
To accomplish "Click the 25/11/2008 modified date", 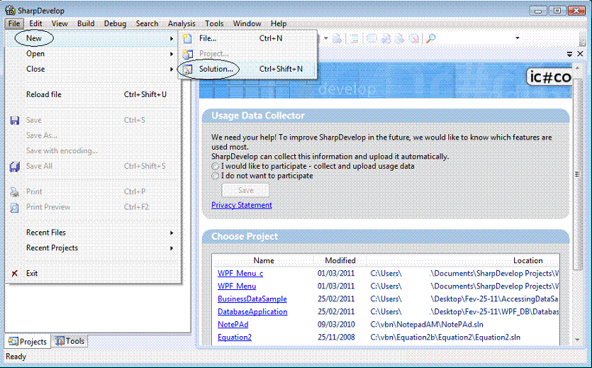I will pos(336,338).
